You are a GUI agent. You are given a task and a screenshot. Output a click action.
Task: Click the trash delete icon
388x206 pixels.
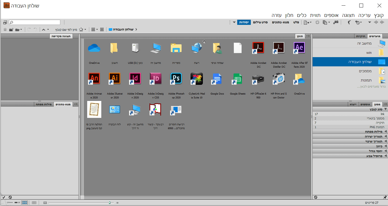click(x=5, y=29)
